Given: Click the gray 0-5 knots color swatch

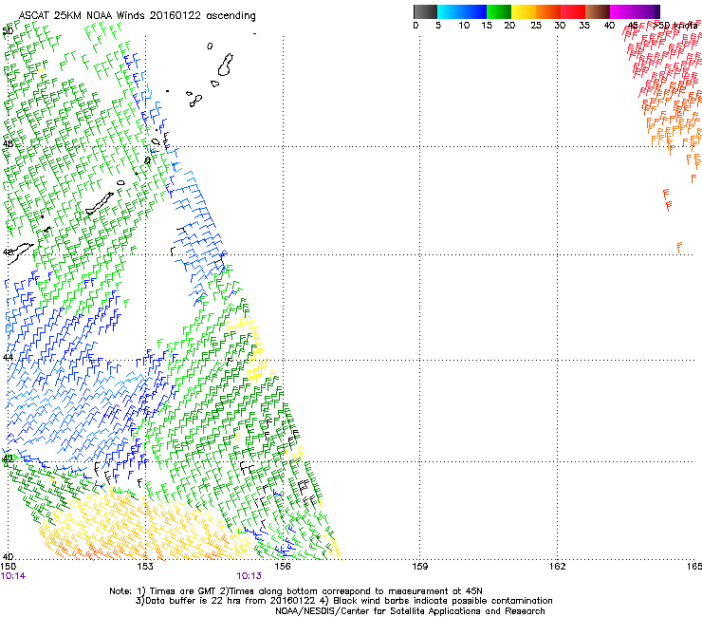Looking at the screenshot, I should [425, 11].
